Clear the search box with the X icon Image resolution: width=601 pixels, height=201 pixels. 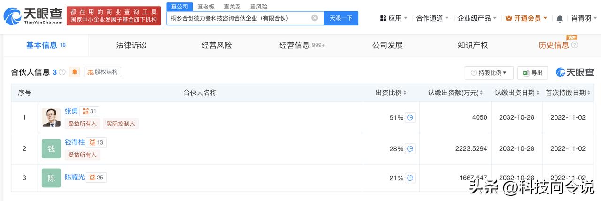point(315,18)
